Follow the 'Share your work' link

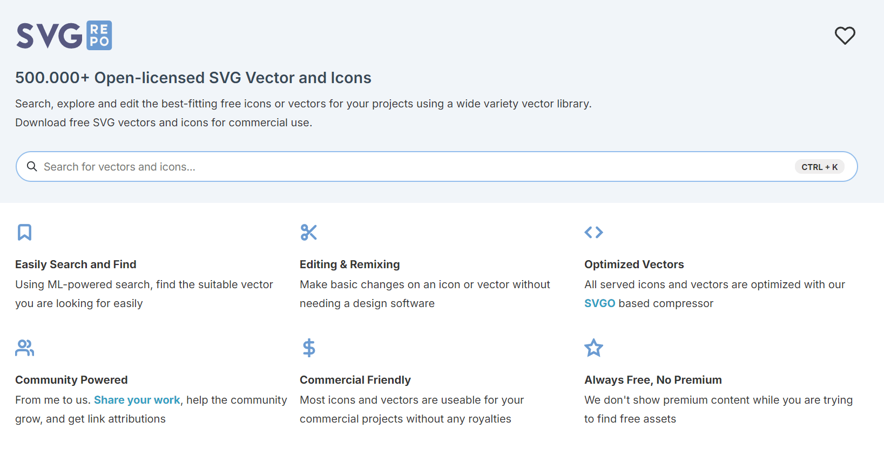137,400
